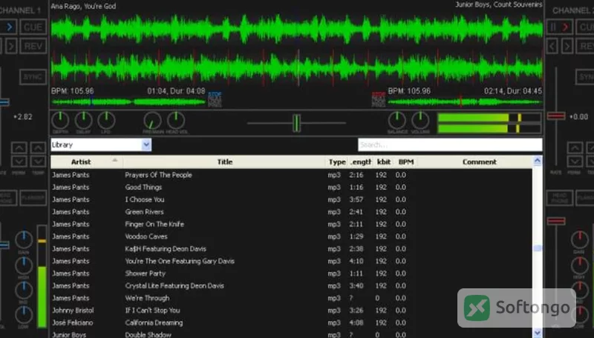Viewport: 594px width, 338px height.
Task: Click the Channel 1 SYNC button
Action: [x=33, y=77]
